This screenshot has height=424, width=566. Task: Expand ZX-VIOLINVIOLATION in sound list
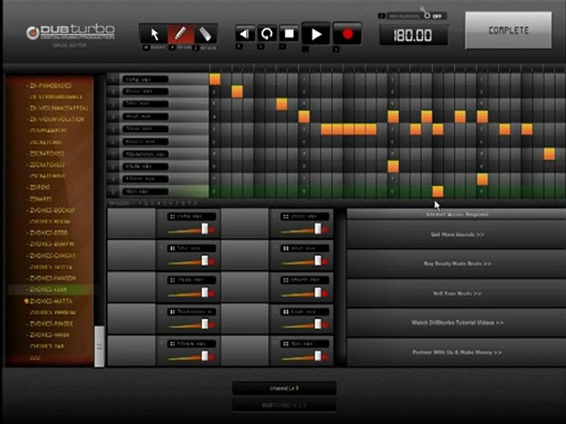pos(57,120)
